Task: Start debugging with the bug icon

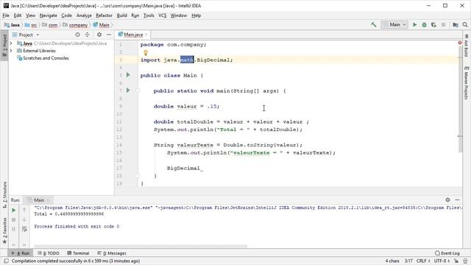Action: click(x=424, y=24)
